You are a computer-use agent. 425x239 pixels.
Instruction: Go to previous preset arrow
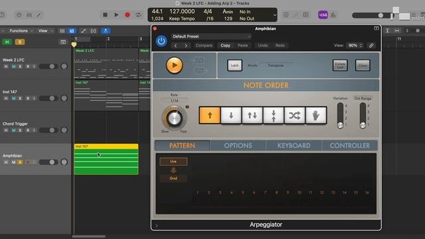pyautogui.click(x=175, y=46)
